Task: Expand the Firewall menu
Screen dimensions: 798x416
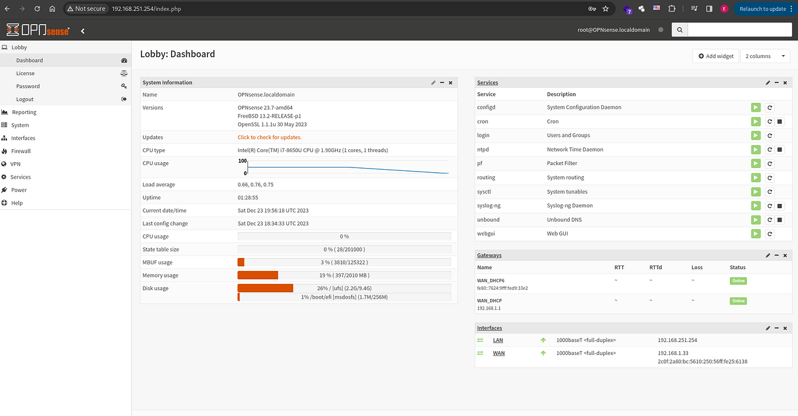Action: tap(65, 151)
